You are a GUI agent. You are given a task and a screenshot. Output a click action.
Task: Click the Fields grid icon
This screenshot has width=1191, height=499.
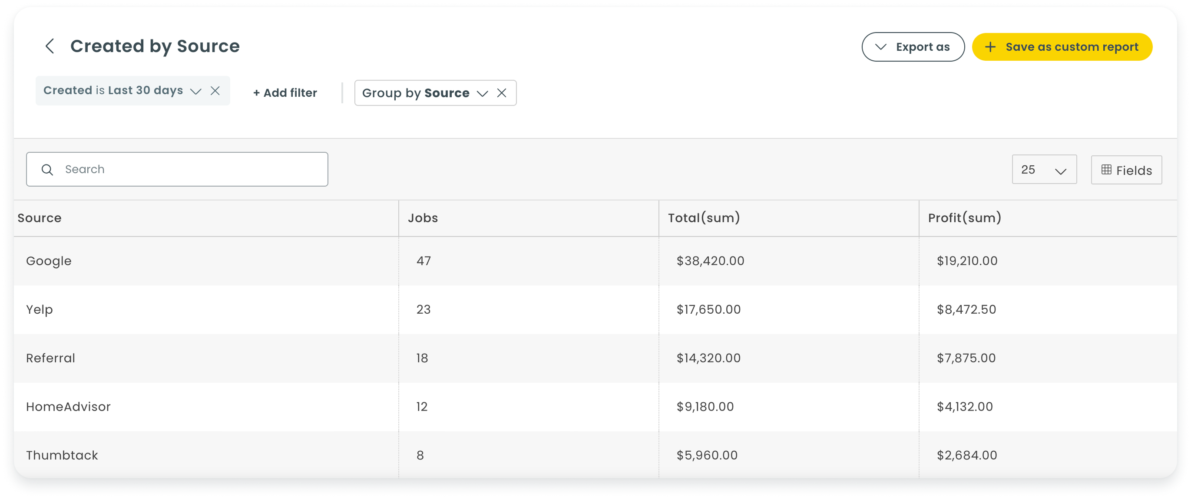[x=1106, y=170]
